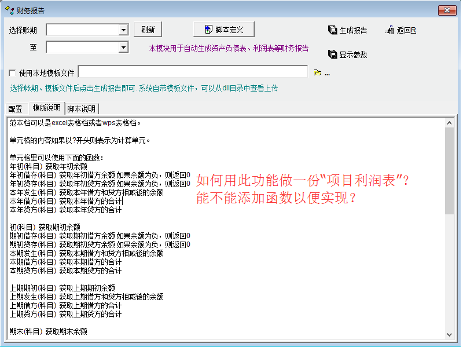Close the 财务报告 window
This screenshot has height=347, width=474.
click(x=447, y=10)
